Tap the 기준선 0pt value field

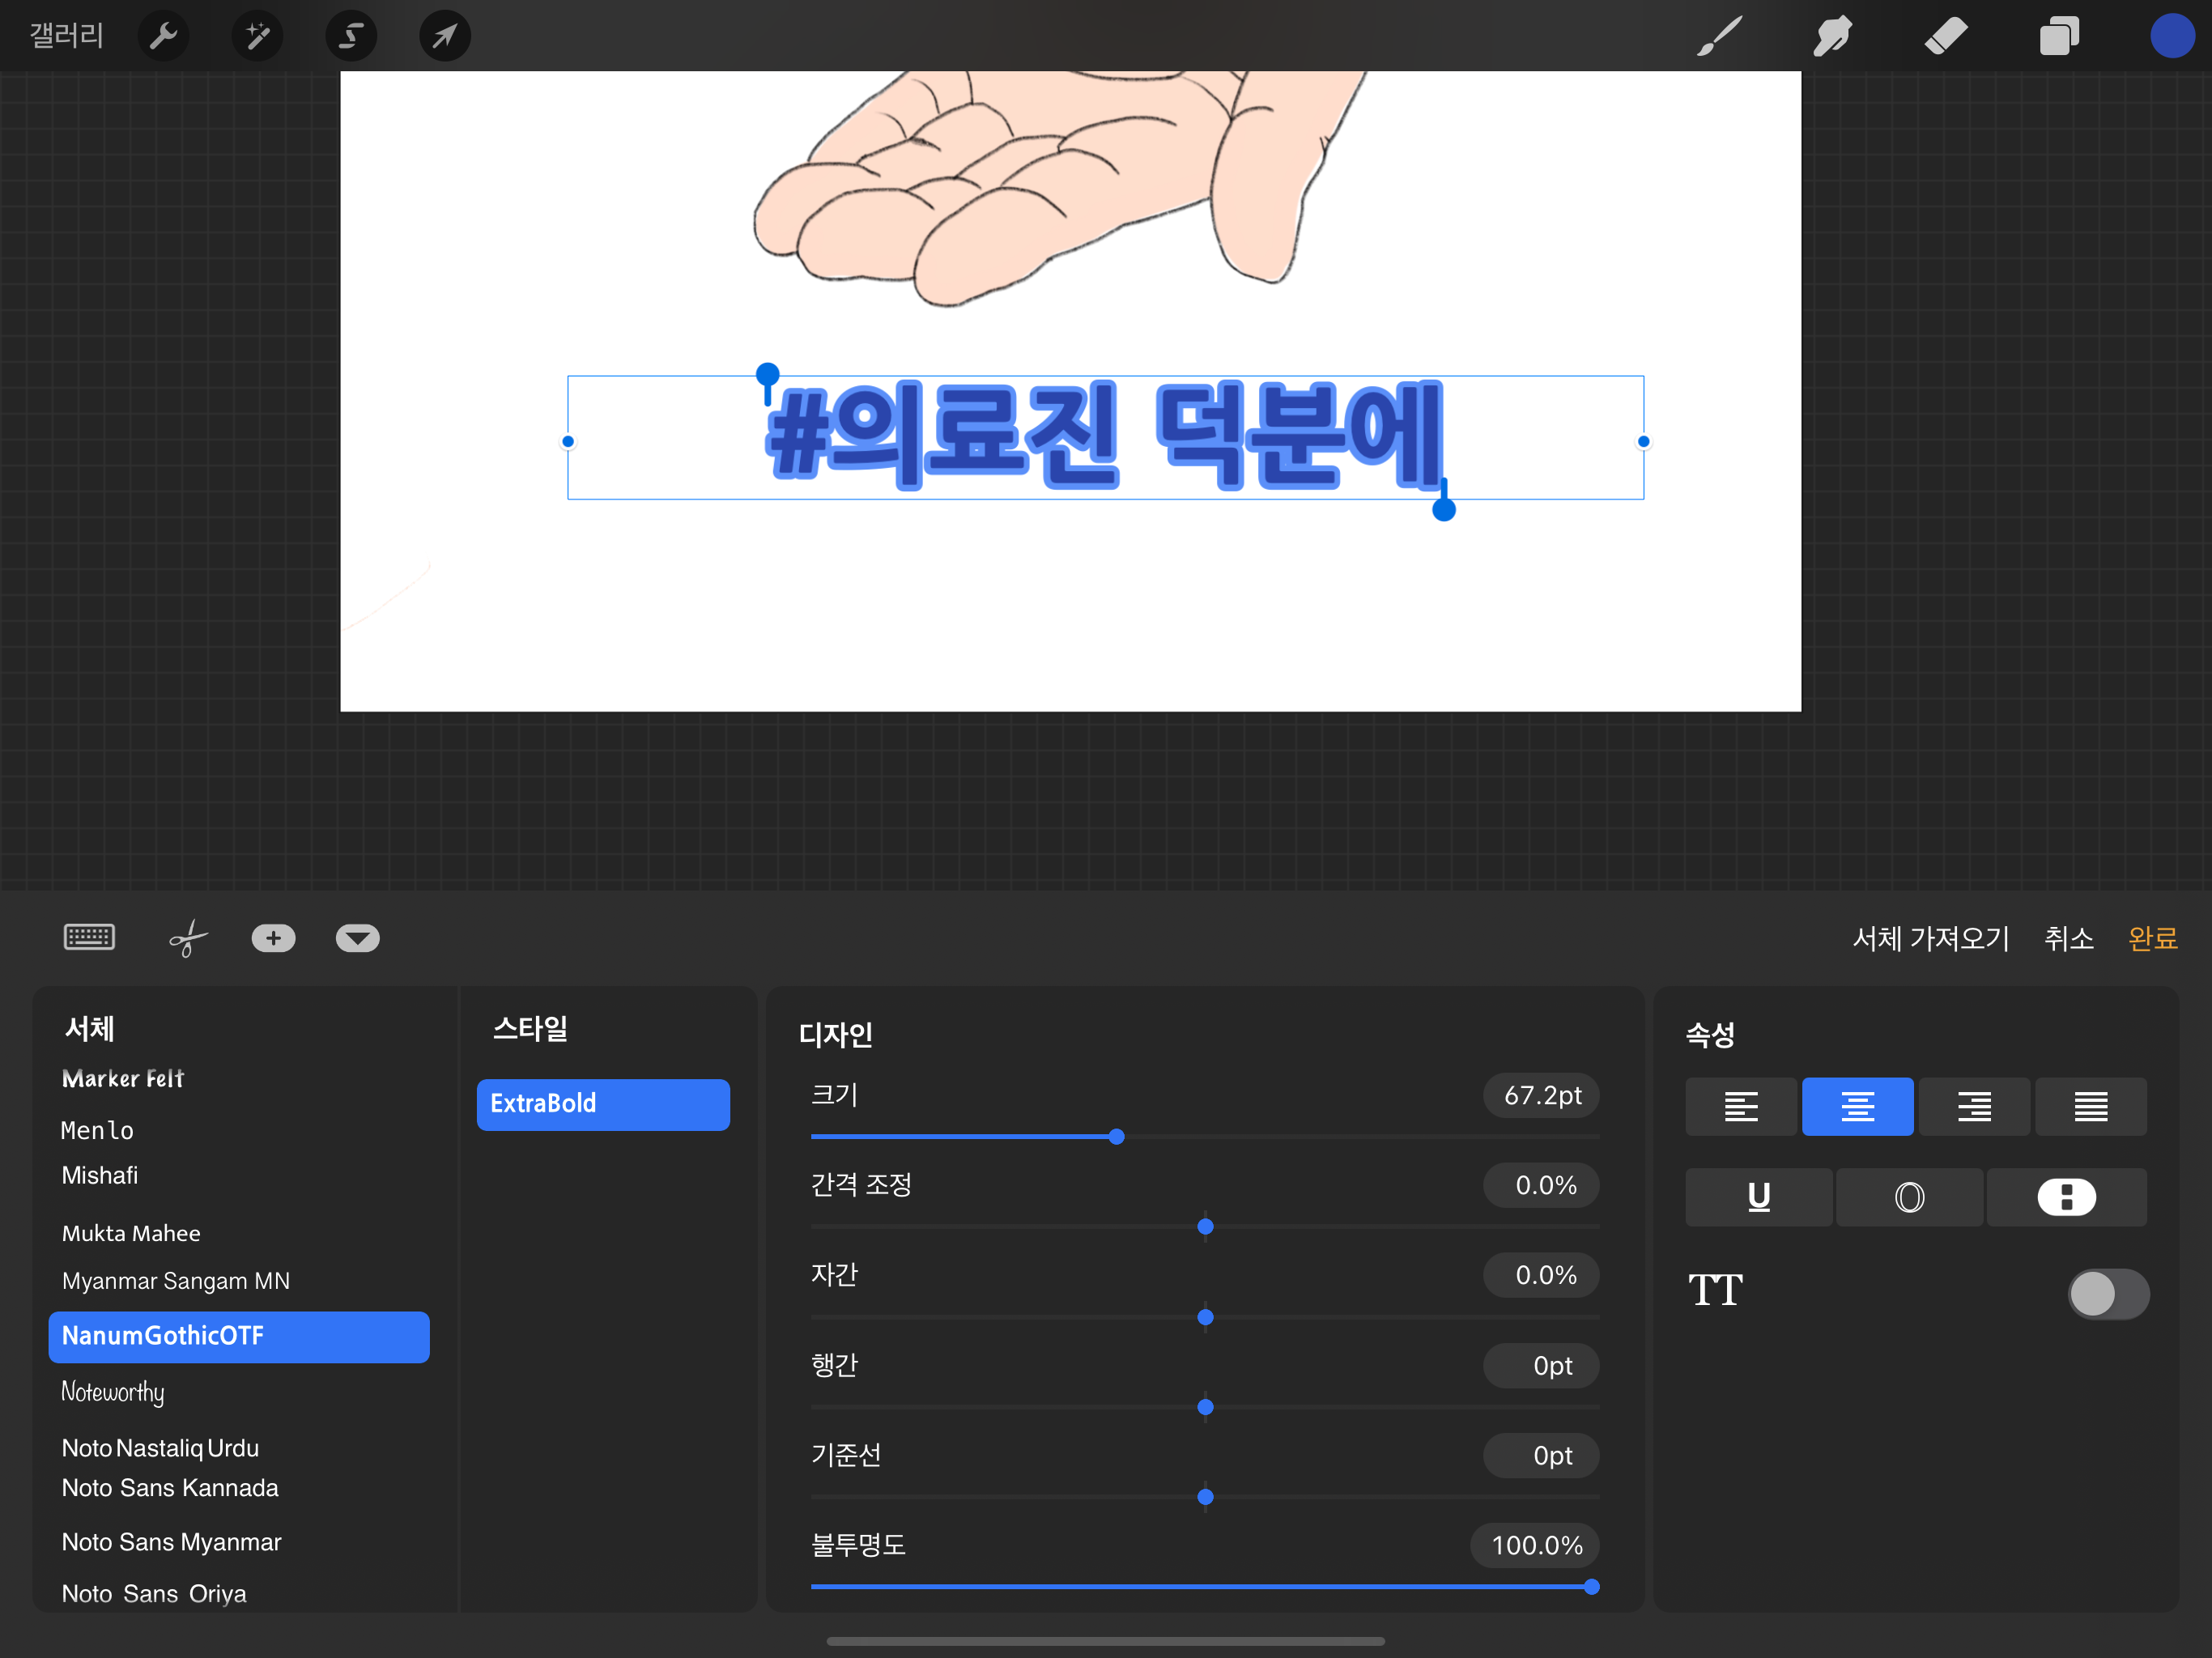pyautogui.click(x=1541, y=1455)
